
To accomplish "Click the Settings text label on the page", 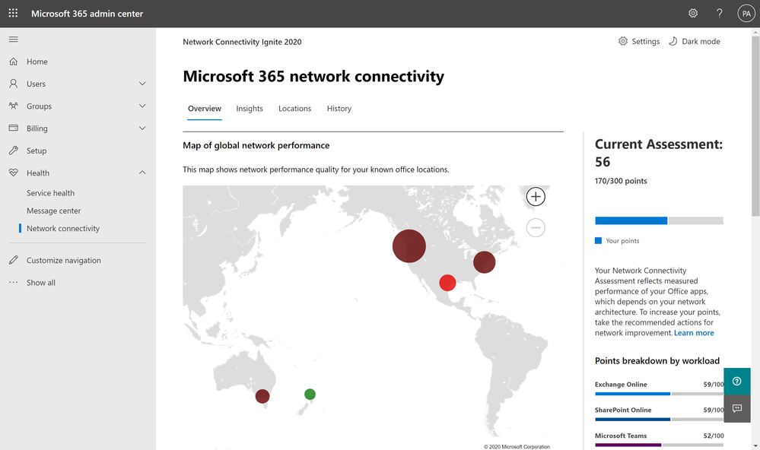I will (646, 41).
